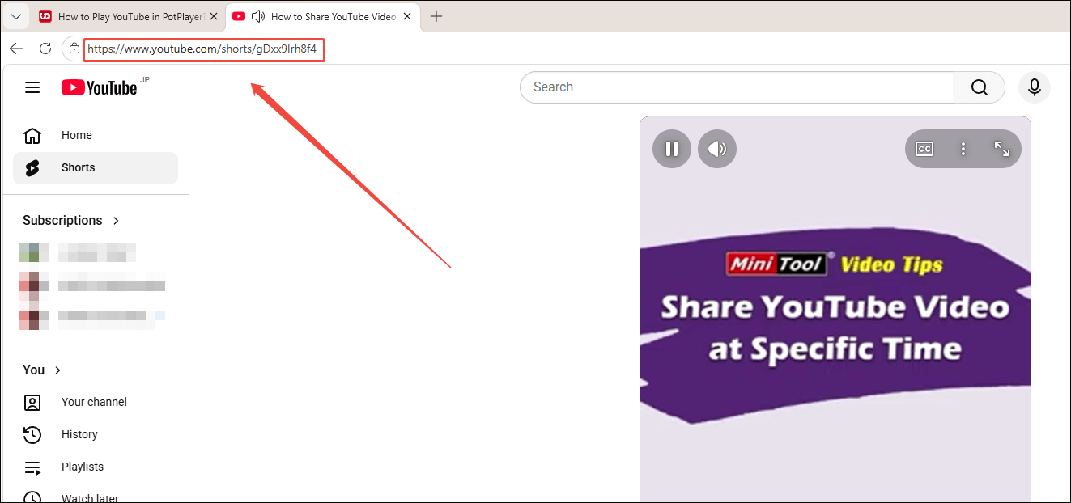Open the Watch later clock icon
The image size is (1071, 503).
click(32, 497)
